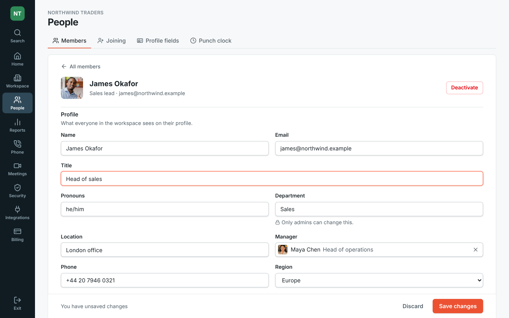Click the Email input field
Screen dimensions: 509x318
point(379,149)
